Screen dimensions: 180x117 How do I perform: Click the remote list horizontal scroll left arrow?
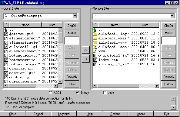coord(95,85)
